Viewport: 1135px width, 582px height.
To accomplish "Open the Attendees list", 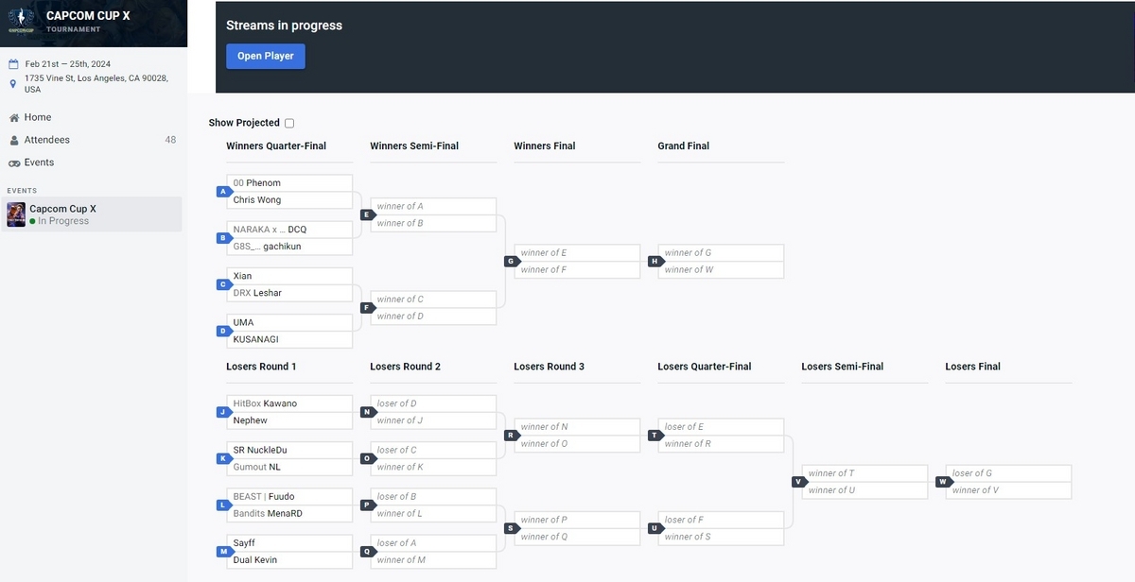I will pos(47,140).
